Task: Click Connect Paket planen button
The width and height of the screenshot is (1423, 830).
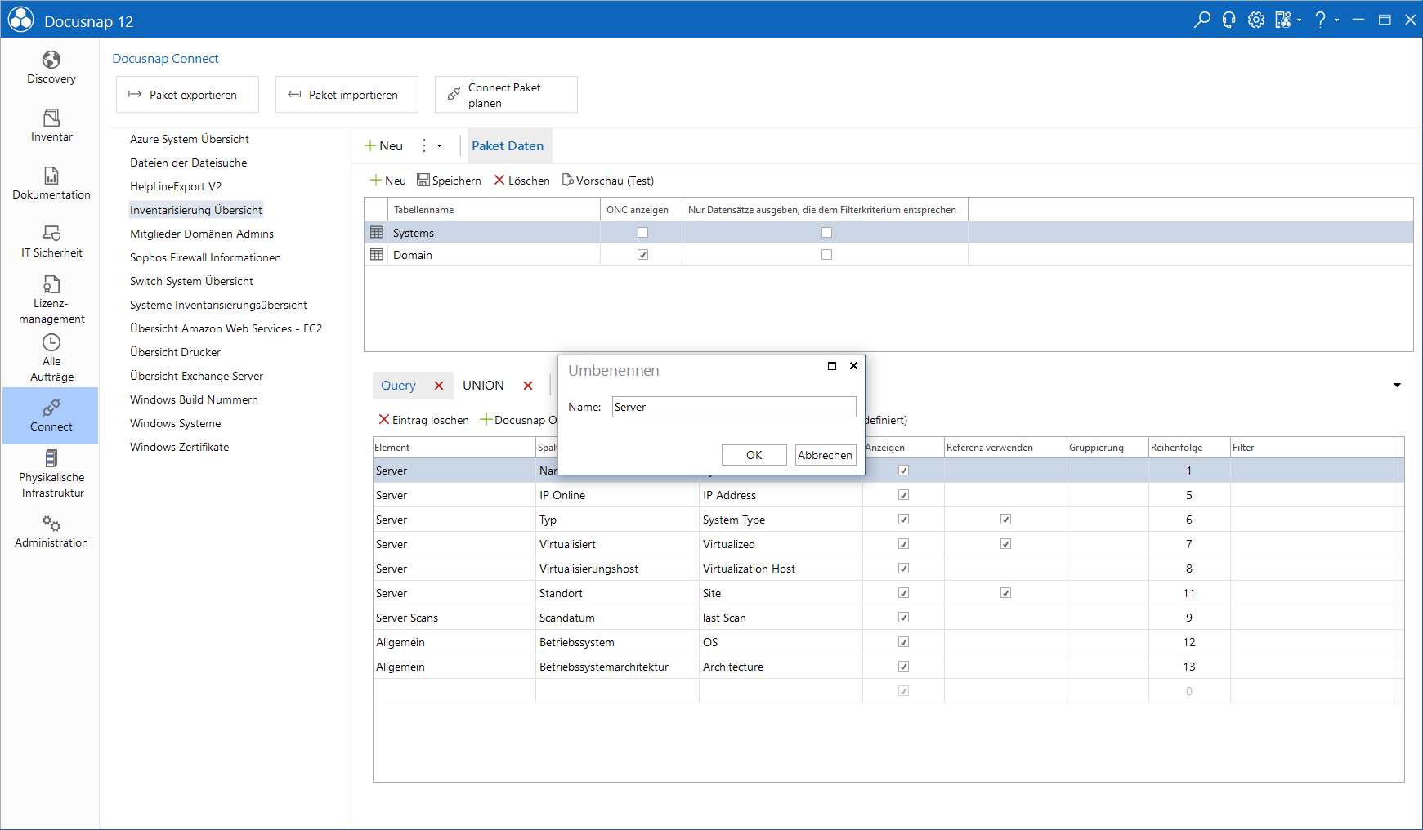Action: (506, 95)
